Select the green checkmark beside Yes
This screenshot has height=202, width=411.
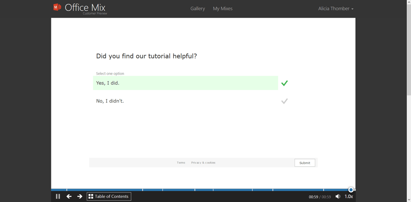tap(284, 83)
